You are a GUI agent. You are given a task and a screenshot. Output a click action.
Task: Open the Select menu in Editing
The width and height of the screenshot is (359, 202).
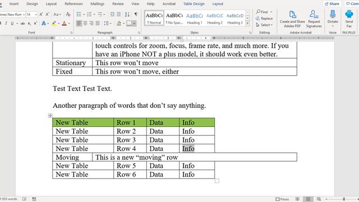click(x=264, y=25)
